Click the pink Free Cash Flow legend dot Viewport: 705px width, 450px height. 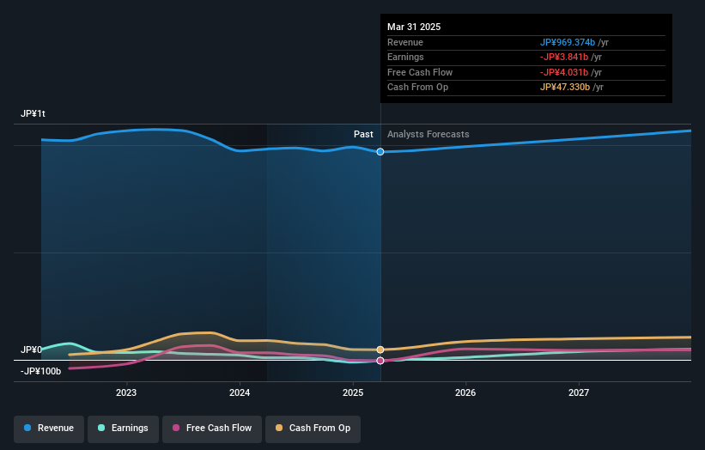click(176, 428)
